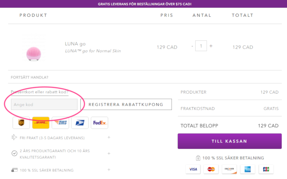Click the FedEx logo icon
The height and width of the screenshot is (179, 287).
tap(100, 123)
